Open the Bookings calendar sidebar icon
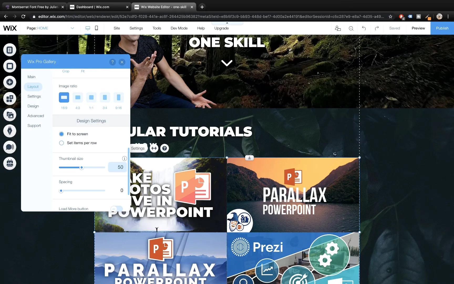454x284 pixels. [10, 163]
